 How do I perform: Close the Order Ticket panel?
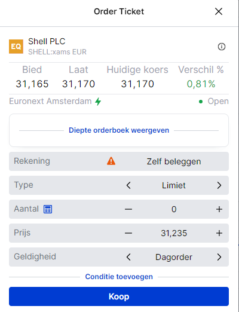pos(219,11)
